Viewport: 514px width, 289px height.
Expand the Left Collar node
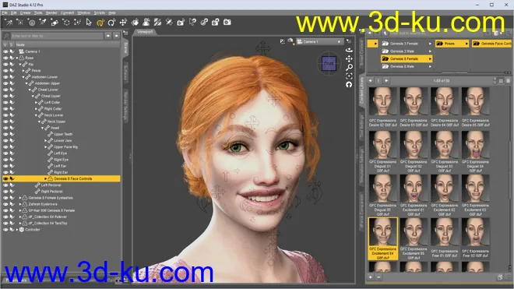point(36,102)
